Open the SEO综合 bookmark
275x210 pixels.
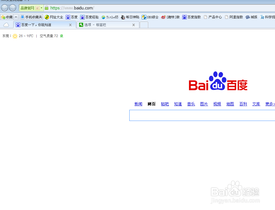(x=150, y=17)
